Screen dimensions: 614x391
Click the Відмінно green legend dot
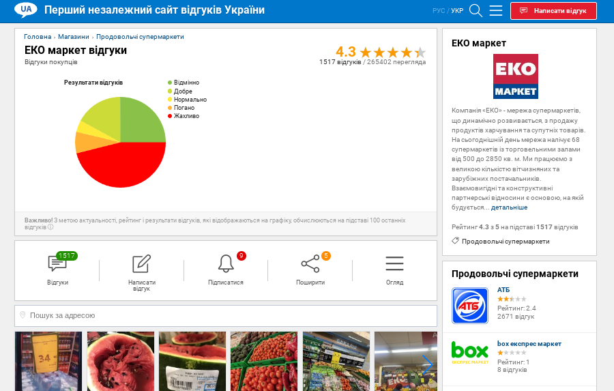[170, 83]
